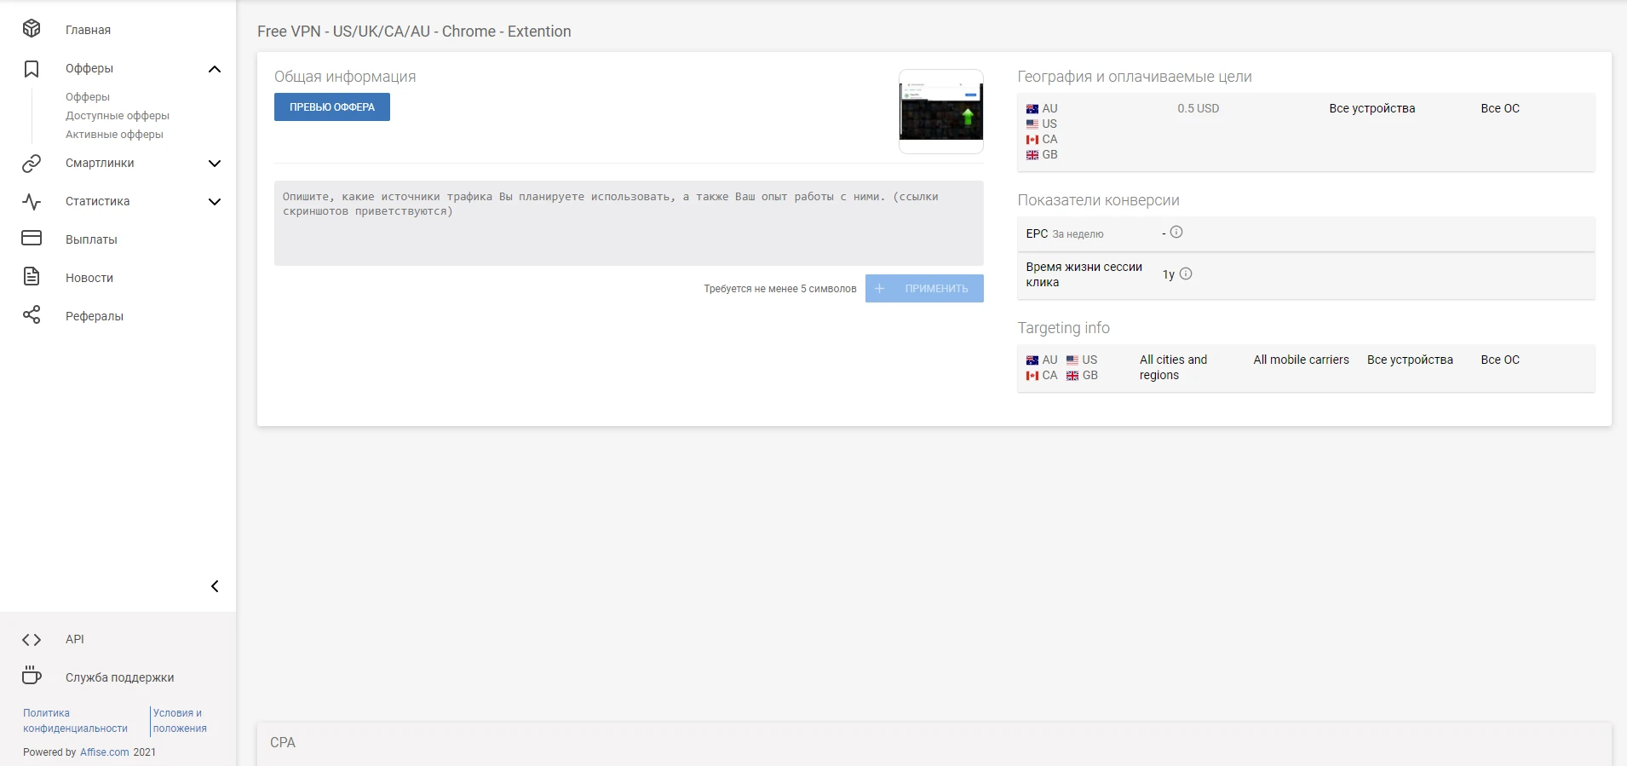1627x766 pixels.
Task: Click the All cities and regions text
Action: click(1174, 367)
